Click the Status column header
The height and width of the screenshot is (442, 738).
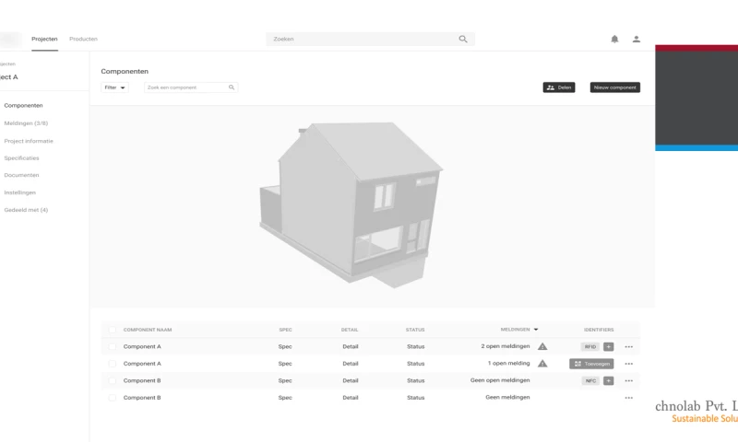coord(415,330)
